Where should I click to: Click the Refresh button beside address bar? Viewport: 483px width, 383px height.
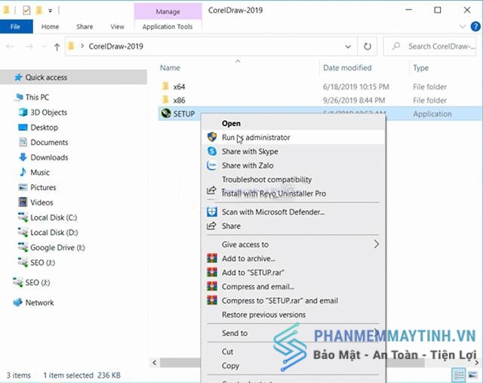coord(368,47)
